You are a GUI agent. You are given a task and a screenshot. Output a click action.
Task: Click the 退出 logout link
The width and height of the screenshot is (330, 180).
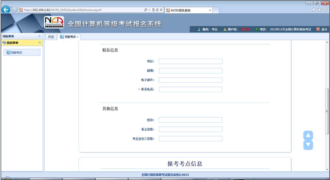pos(324,30)
